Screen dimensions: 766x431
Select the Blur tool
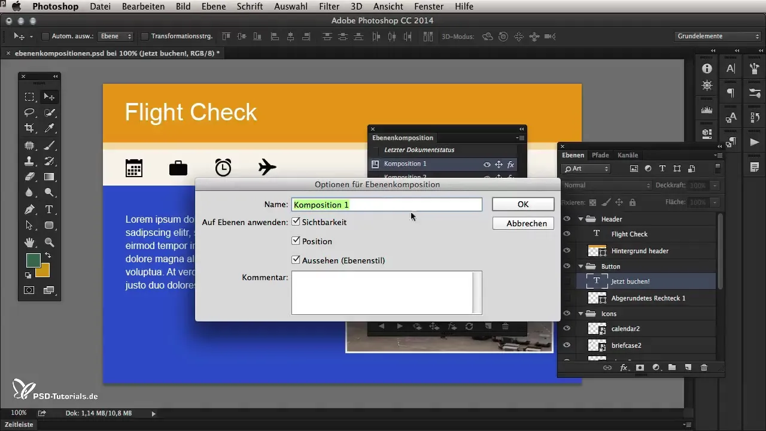click(29, 193)
